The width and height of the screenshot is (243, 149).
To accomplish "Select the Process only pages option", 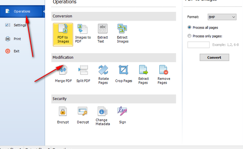I will pyautogui.click(x=205, y=36).
